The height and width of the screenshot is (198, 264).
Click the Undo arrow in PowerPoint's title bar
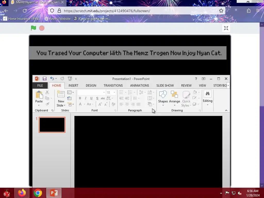(x=52, y=78)
